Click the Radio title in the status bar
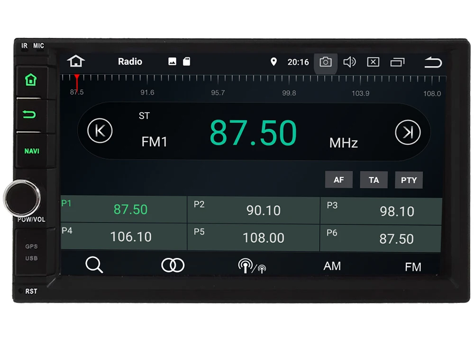 coord(130,62)
